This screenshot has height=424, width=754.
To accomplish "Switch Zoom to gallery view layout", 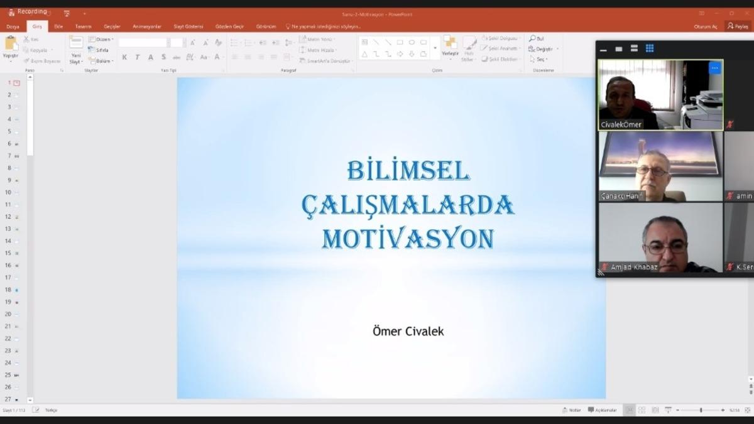I will click(650, 47).
